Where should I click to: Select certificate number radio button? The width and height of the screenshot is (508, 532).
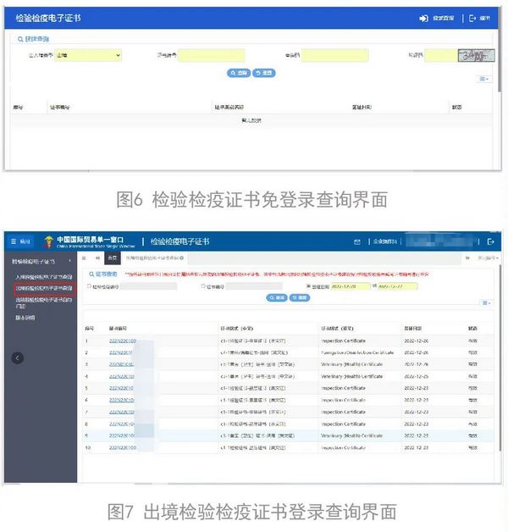[203, 286]
